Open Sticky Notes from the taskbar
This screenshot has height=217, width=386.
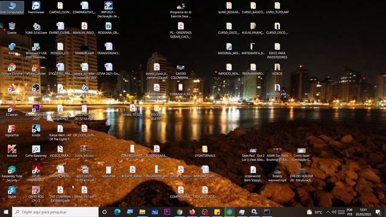pyautogui.click(x=217, y=212)
